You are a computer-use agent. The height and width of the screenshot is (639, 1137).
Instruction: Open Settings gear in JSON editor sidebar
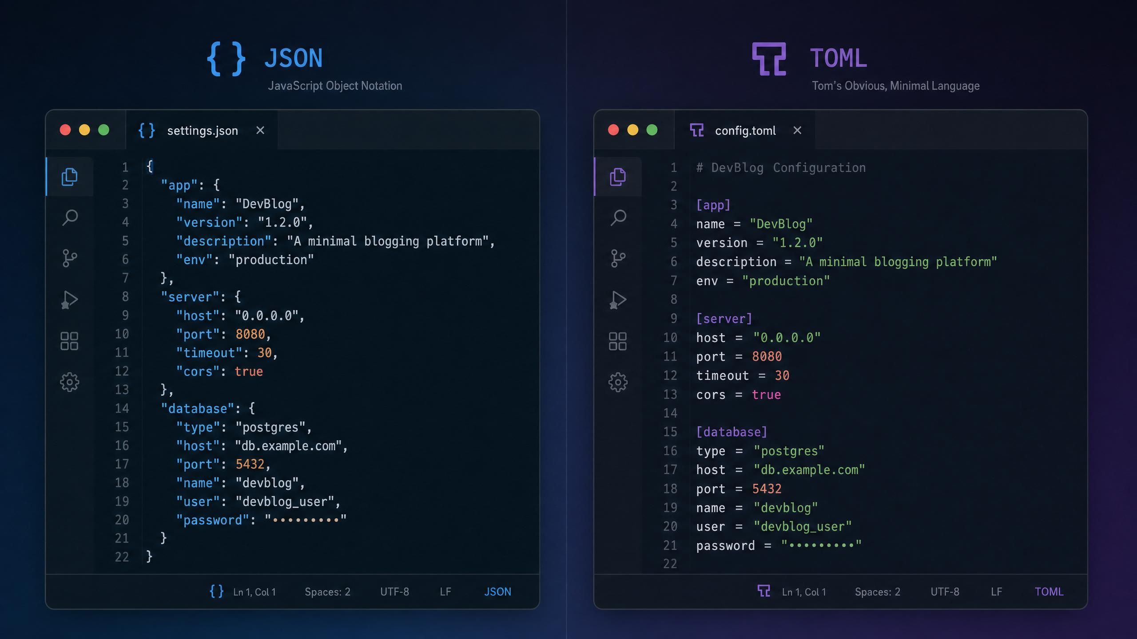click(x=69, y=382)
